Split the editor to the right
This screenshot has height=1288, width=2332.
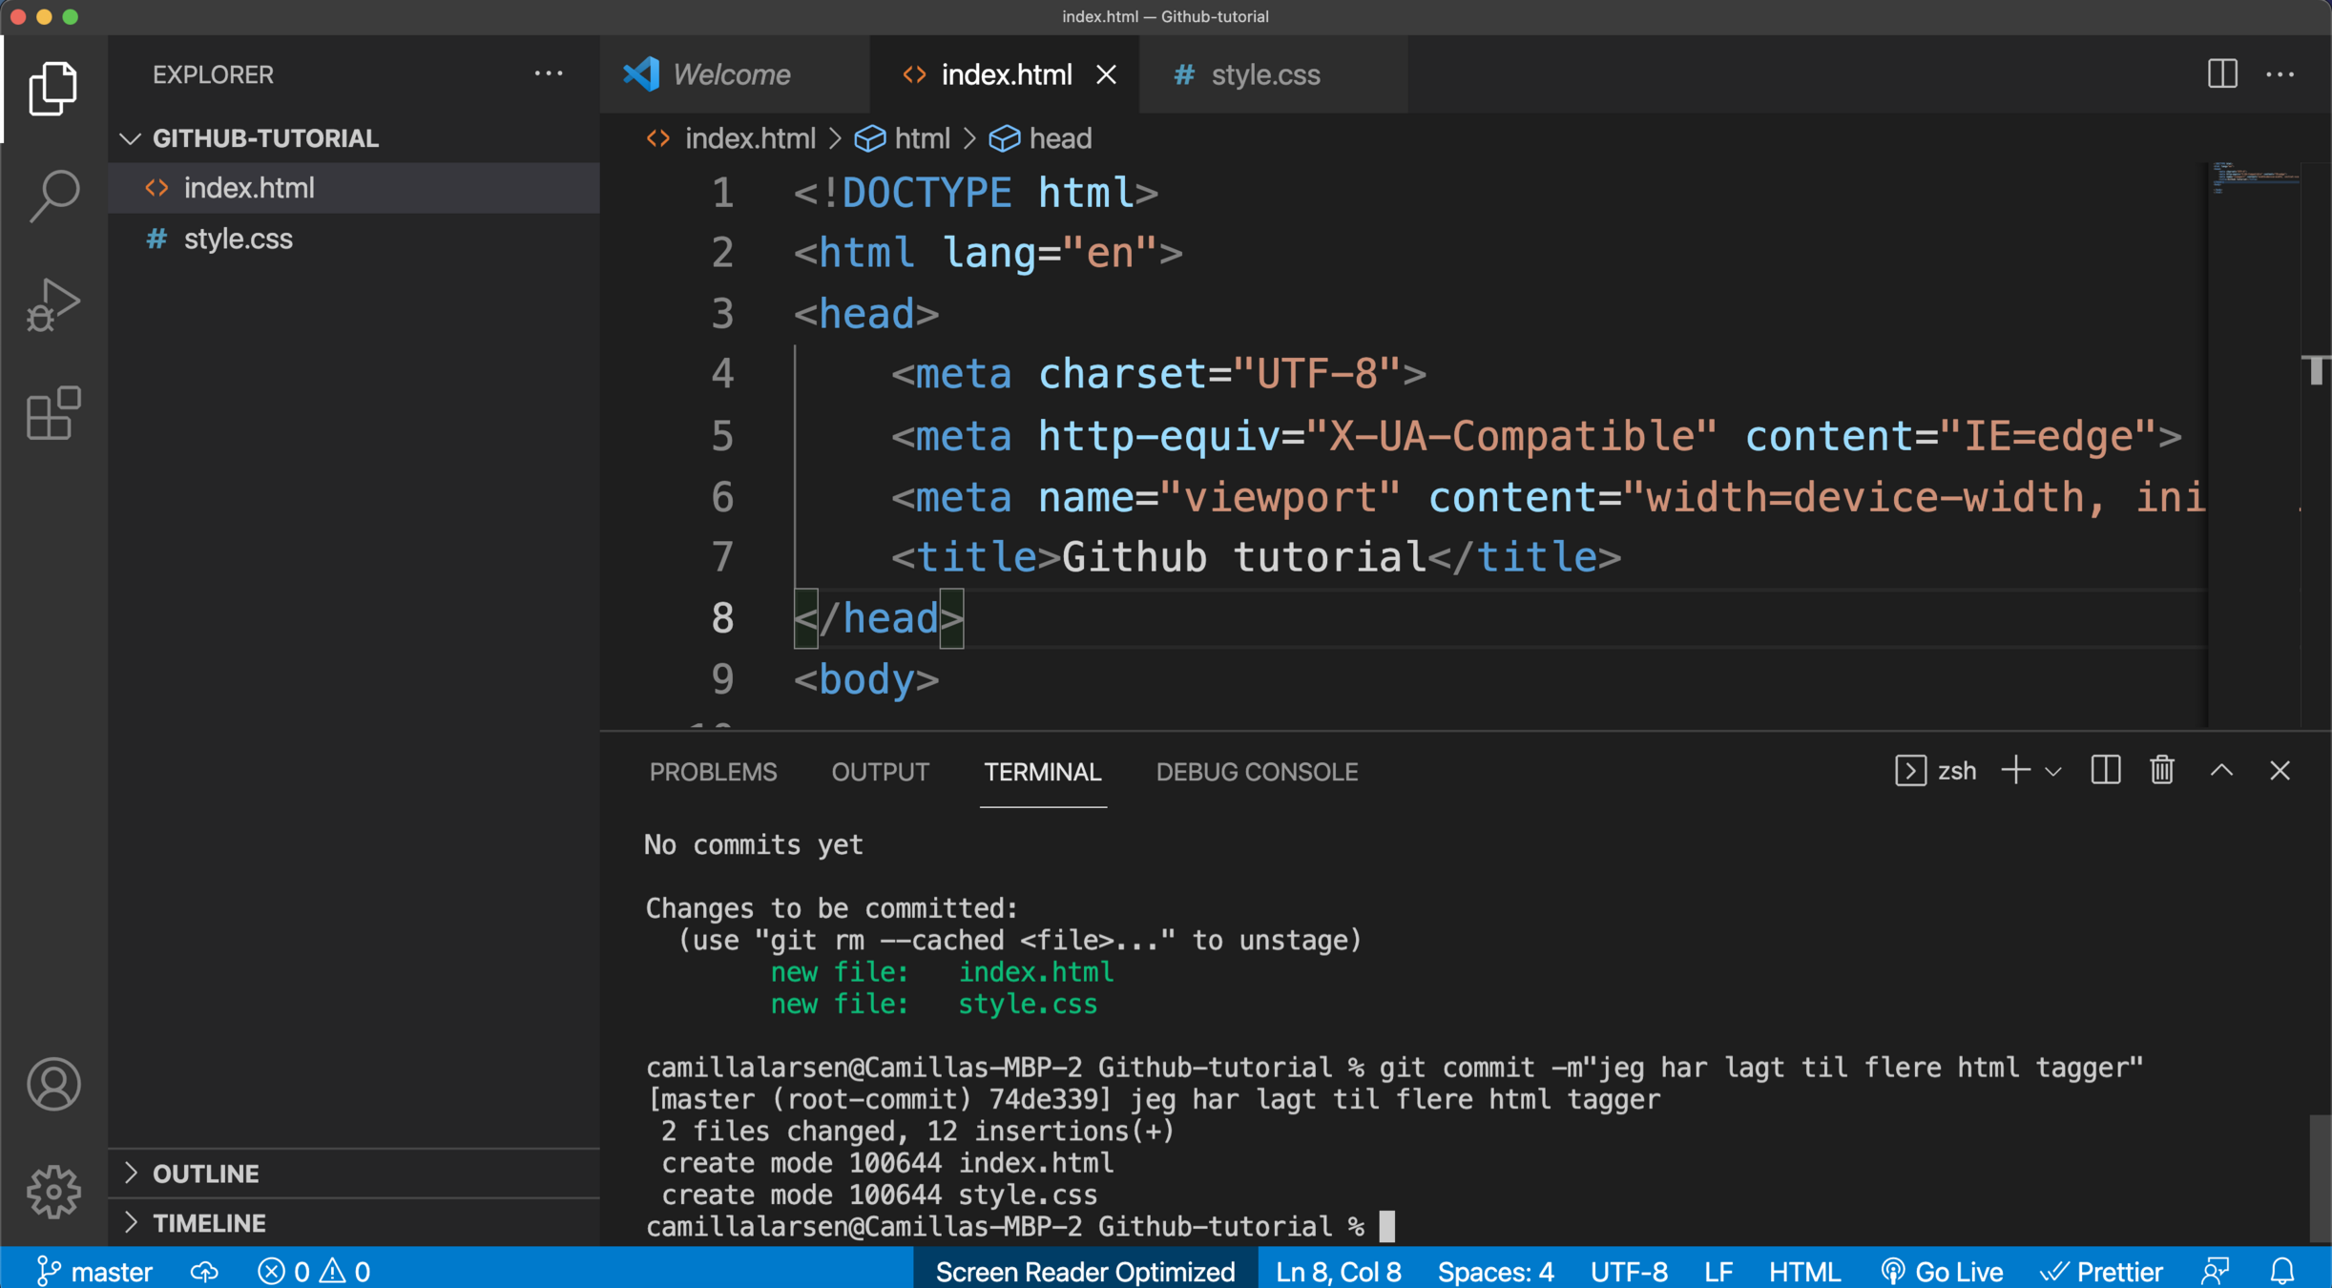(2222, 74)
